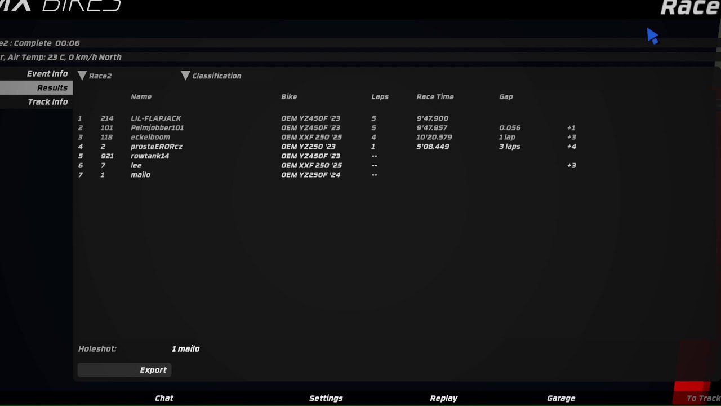The height and width of the screenshot is (406, 721).
Task: Click race time 5'08.449
Action: pyautogui.click(x=433, y=147)
